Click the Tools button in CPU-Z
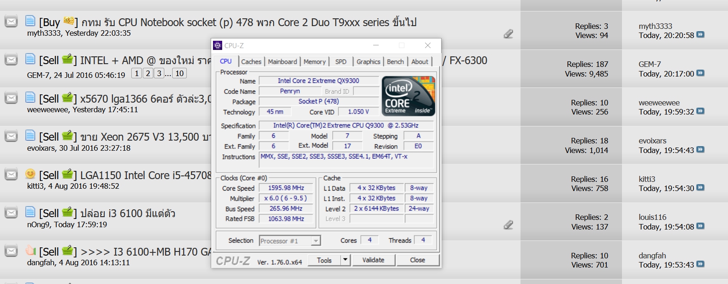 click(324, 260)
